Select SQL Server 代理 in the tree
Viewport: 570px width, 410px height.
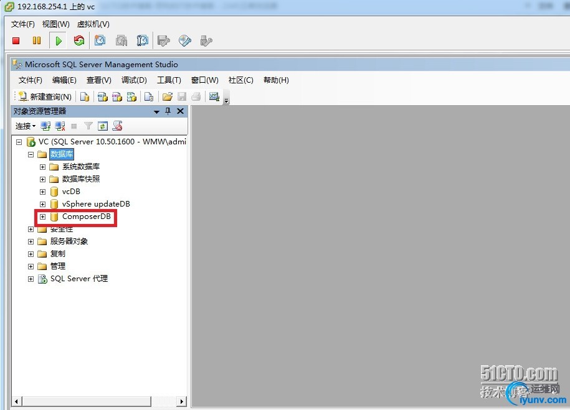pos(79,279)
